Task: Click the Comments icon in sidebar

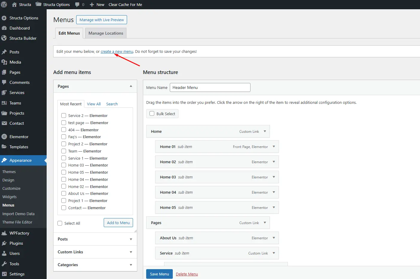Action: pos(4,82)
